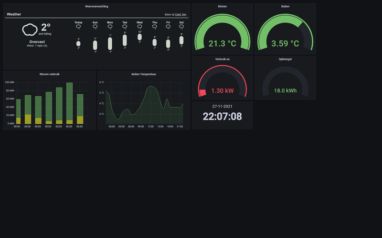This screenshot has height=238, width=382.
Task: Click the tallest bar in Stroom verbruik
Action: pyautogui.click(x=69, y=103)
